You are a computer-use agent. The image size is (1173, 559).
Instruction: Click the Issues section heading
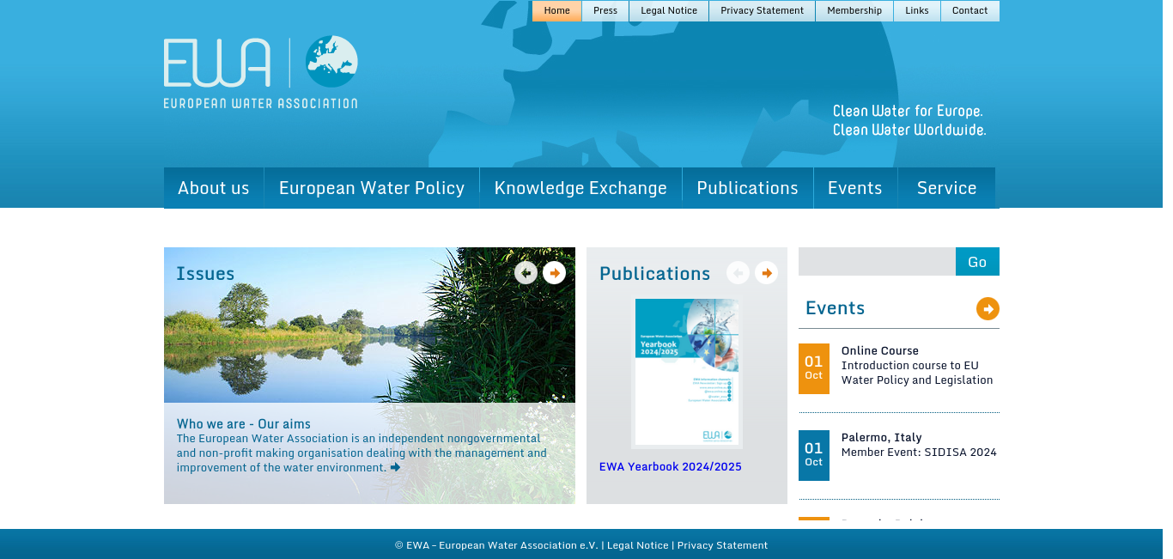[x=205, y=274]
